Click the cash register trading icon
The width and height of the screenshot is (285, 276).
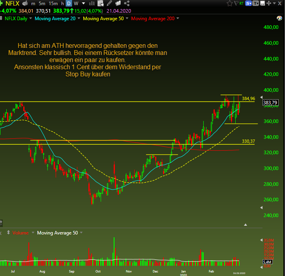[25, 3]
